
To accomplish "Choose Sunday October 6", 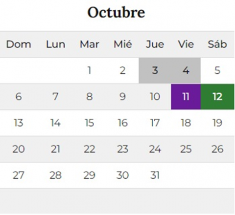I will pos(19,97).
